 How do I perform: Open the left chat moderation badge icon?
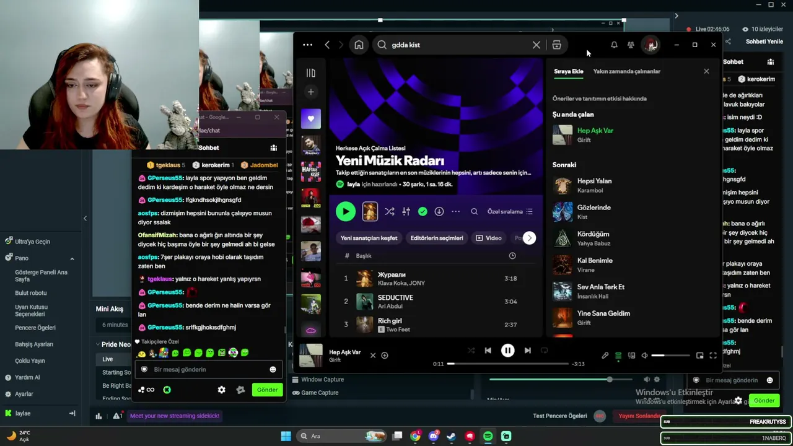(x=240, y=390)
